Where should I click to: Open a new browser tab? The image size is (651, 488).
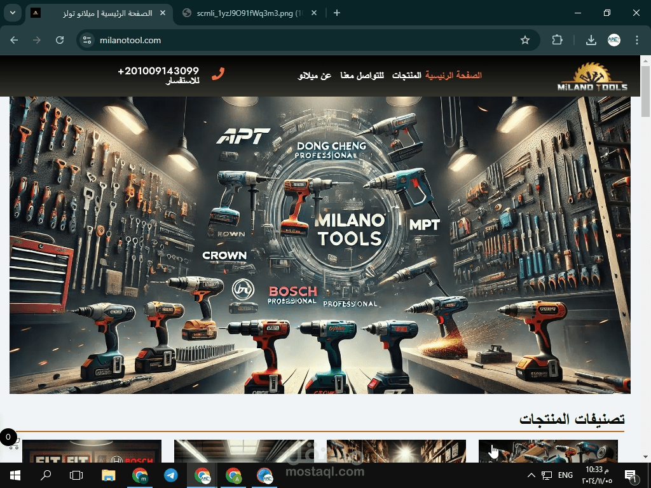click(x=337, y=13)
